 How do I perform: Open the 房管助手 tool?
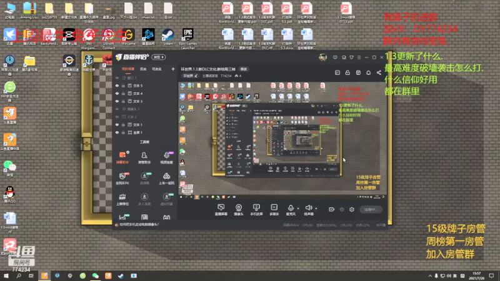pos(144,158)
